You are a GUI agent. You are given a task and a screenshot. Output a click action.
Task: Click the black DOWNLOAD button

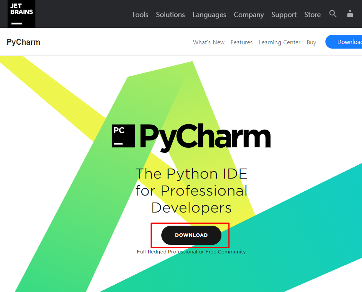click(191, 235)
